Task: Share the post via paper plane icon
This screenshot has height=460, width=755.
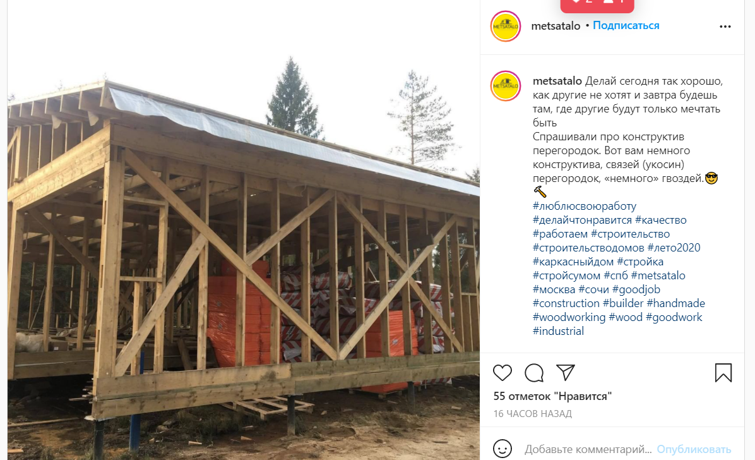Action: point(565,372)
